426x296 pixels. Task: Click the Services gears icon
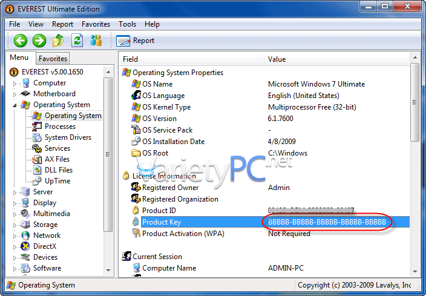coord(37,148)
